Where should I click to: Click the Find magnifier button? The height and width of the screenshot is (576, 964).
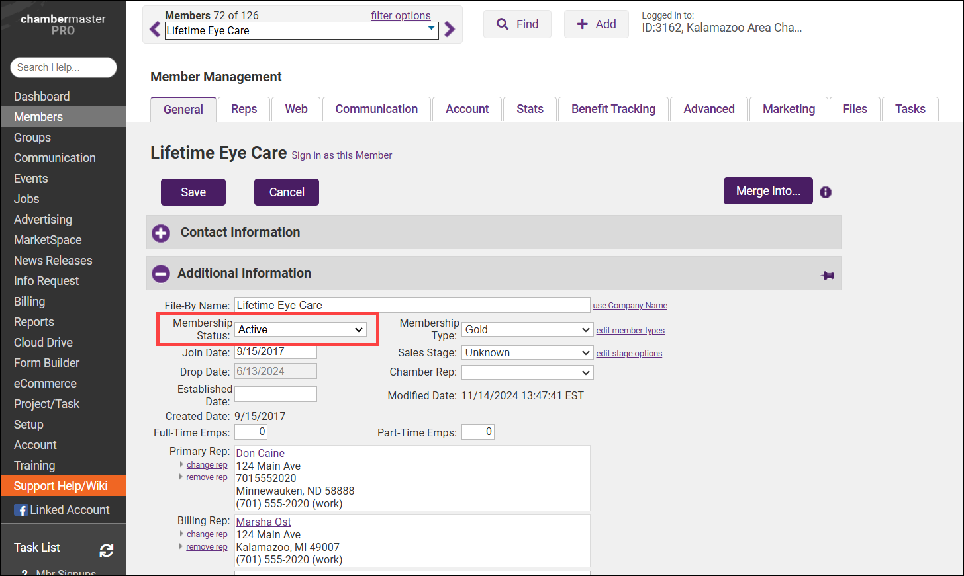(517, 24)
